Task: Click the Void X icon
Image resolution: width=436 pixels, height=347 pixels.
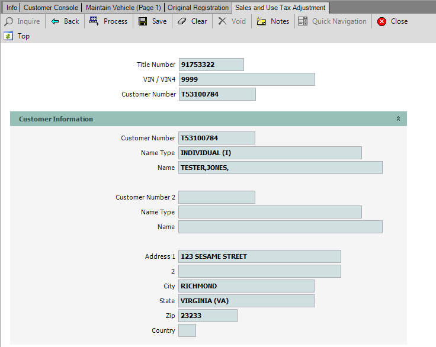Action: click(222, 21)
